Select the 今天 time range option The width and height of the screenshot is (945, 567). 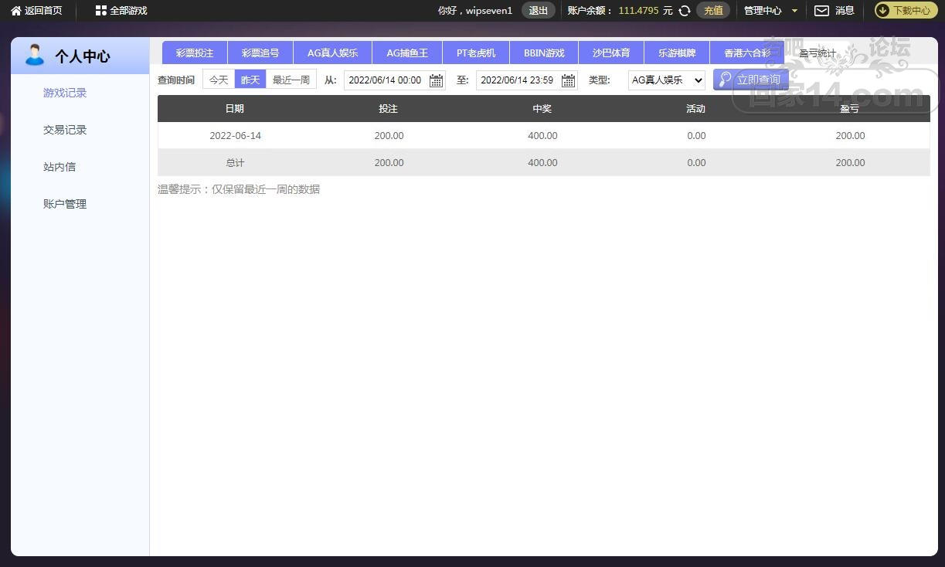pyautogui.click(x=219, y=80)
